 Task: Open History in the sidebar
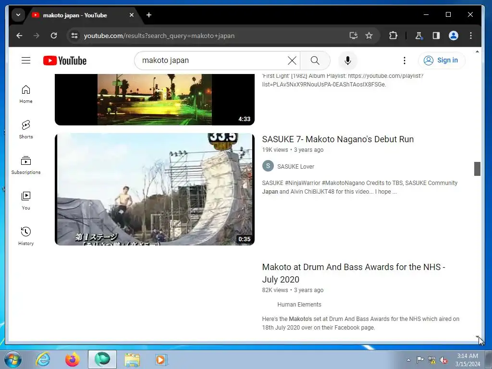click(26, 236)
